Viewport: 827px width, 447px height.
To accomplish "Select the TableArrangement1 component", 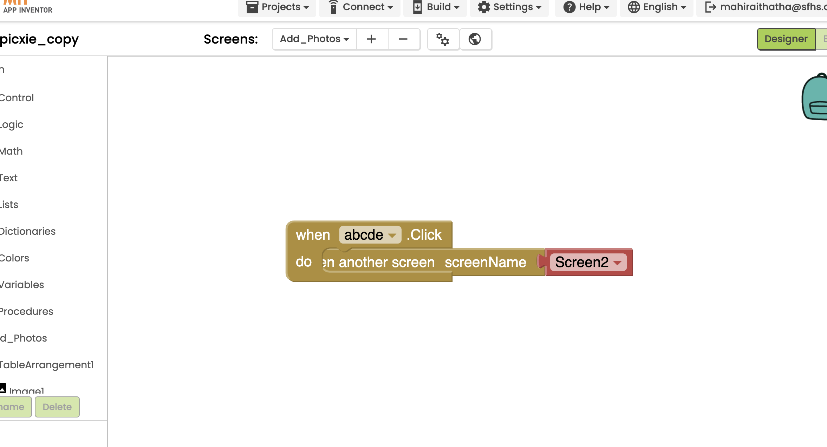I will [46, 365].
